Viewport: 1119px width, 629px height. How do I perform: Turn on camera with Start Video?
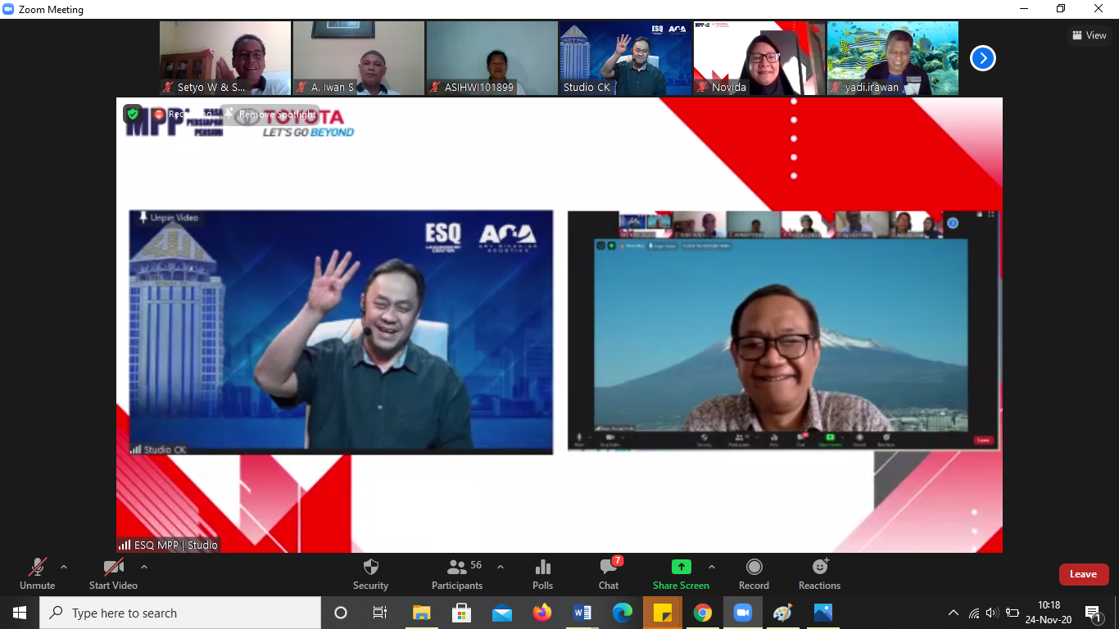pyautogui.click(x=113, y=573)
